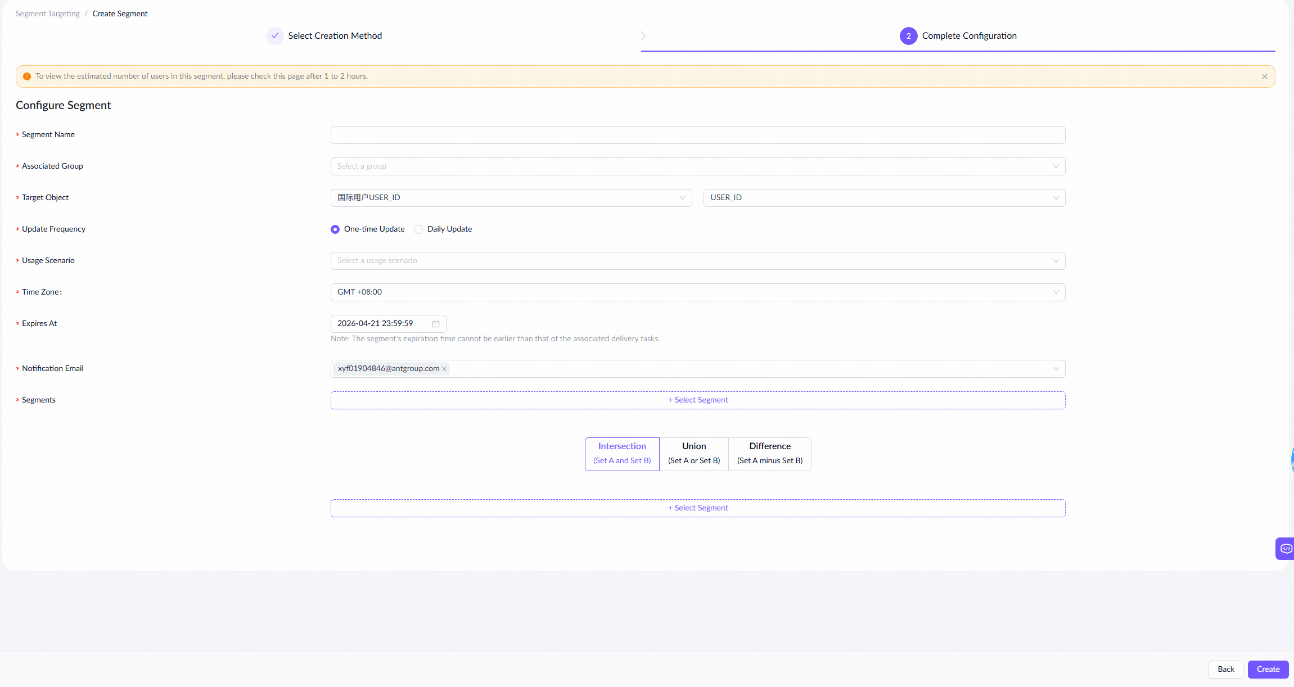Select Daily Update radio button
1294x687 pixels.
point(418,229)
